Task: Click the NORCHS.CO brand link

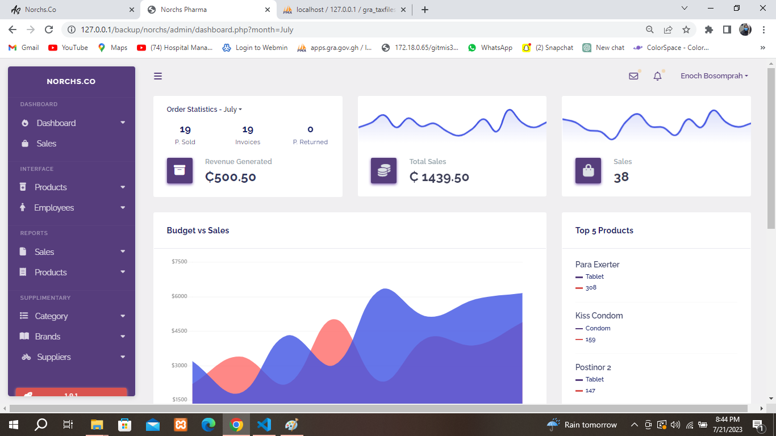Action: point(71,82)
